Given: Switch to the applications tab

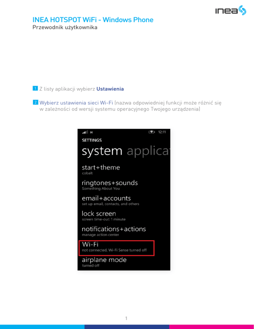Looking at the screenshot, I should tap(148, 151).
